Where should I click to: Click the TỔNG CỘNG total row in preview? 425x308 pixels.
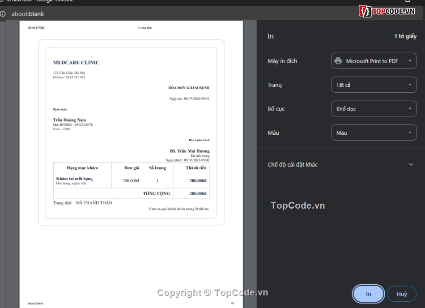tap(131, 193)
